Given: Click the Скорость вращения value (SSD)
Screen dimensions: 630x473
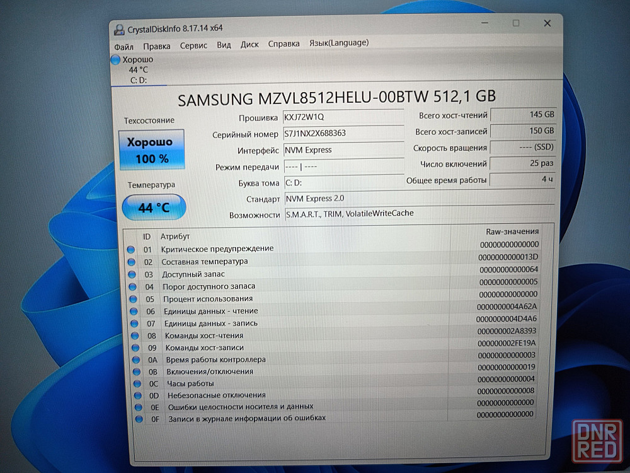Looking at the screenshot, I should (x=523, y=147).
